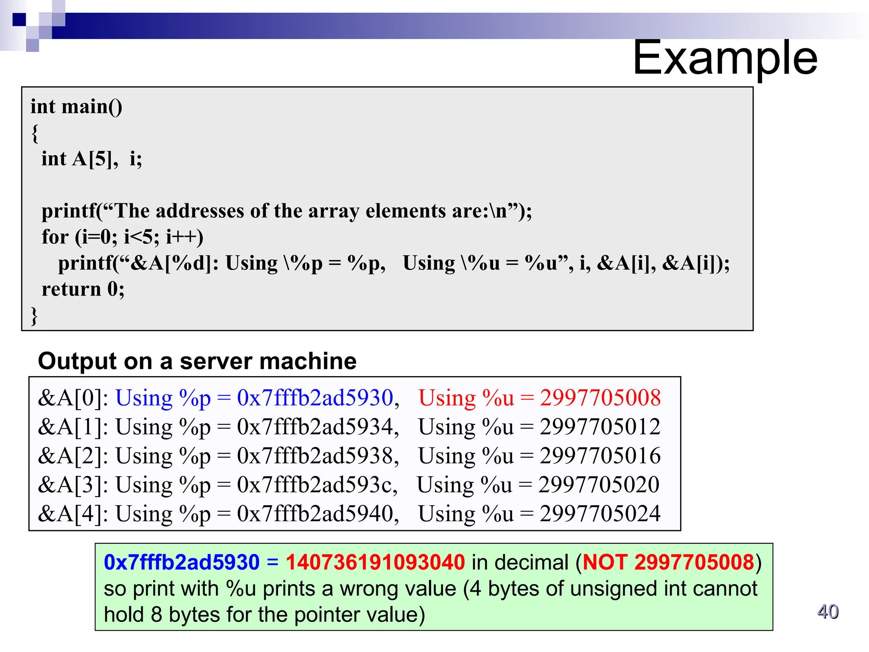The width and height of the screenshot is (869, 652).
Task: Click the red decimal "140736191093040"
Action: click(376, 562)
